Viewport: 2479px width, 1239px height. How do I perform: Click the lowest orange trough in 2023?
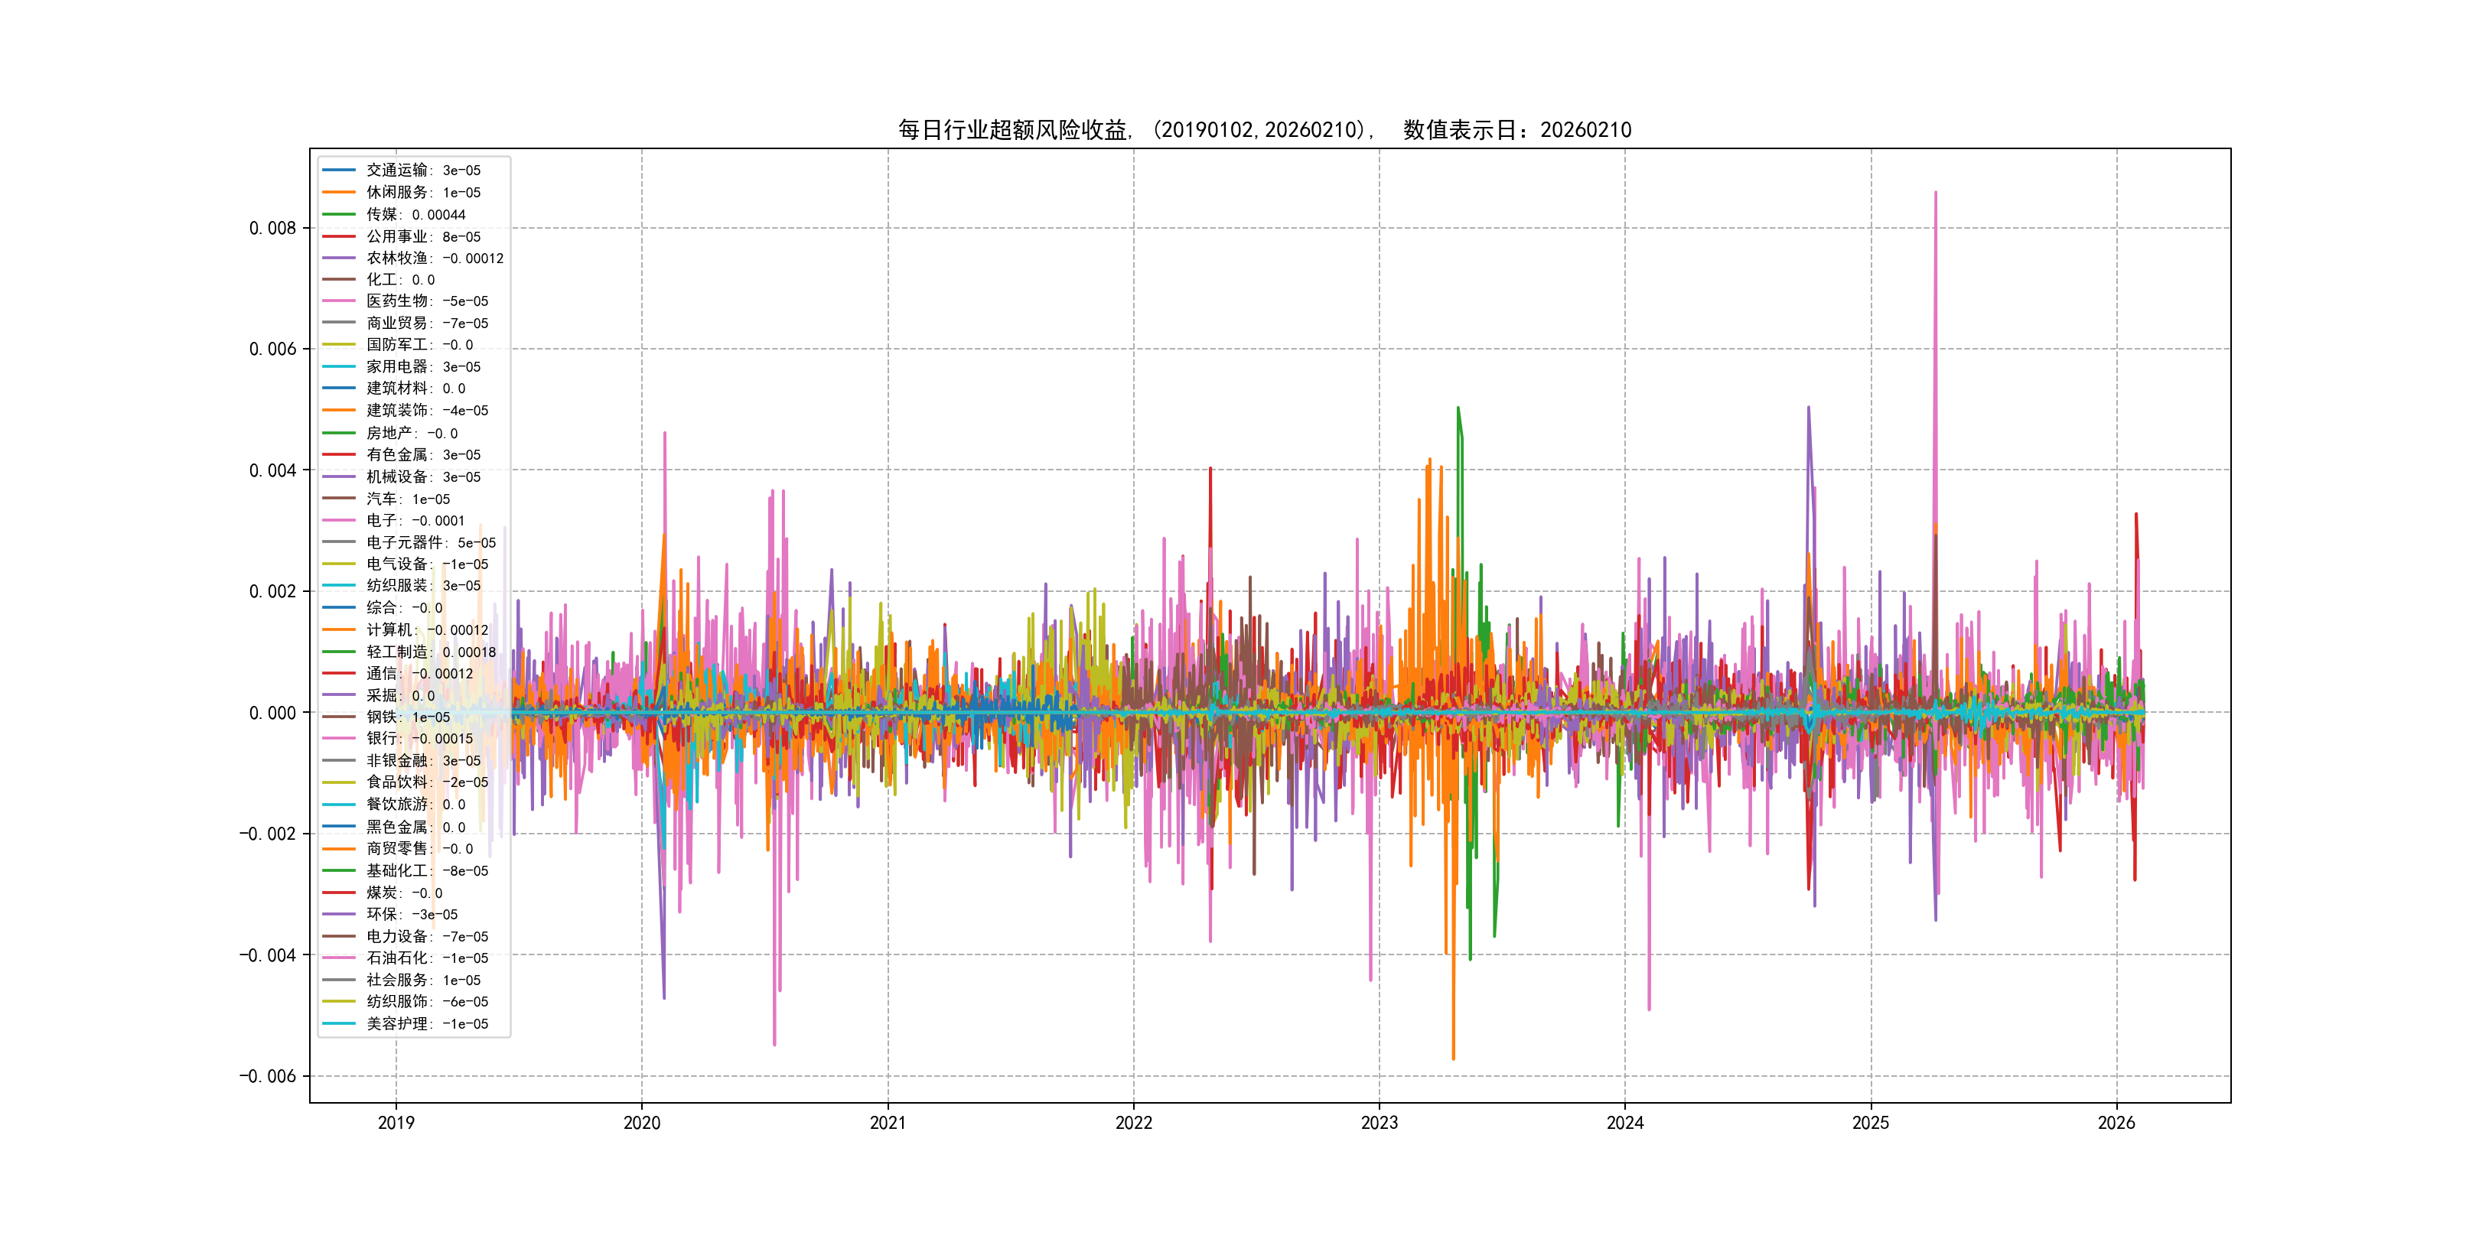click(1453, 1057)
